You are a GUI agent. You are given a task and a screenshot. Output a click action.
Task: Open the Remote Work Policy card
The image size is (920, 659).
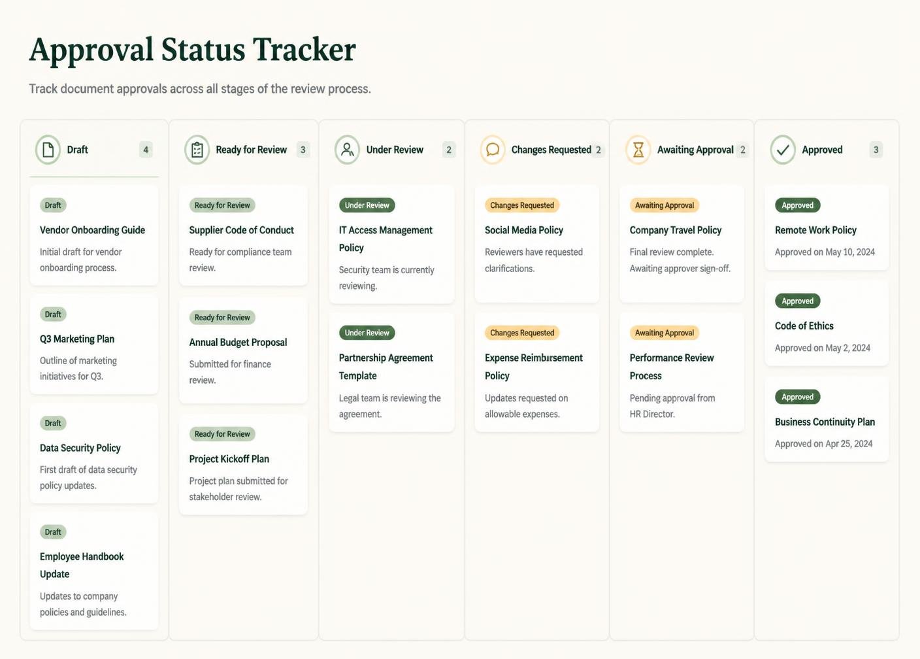click(827, 228)
